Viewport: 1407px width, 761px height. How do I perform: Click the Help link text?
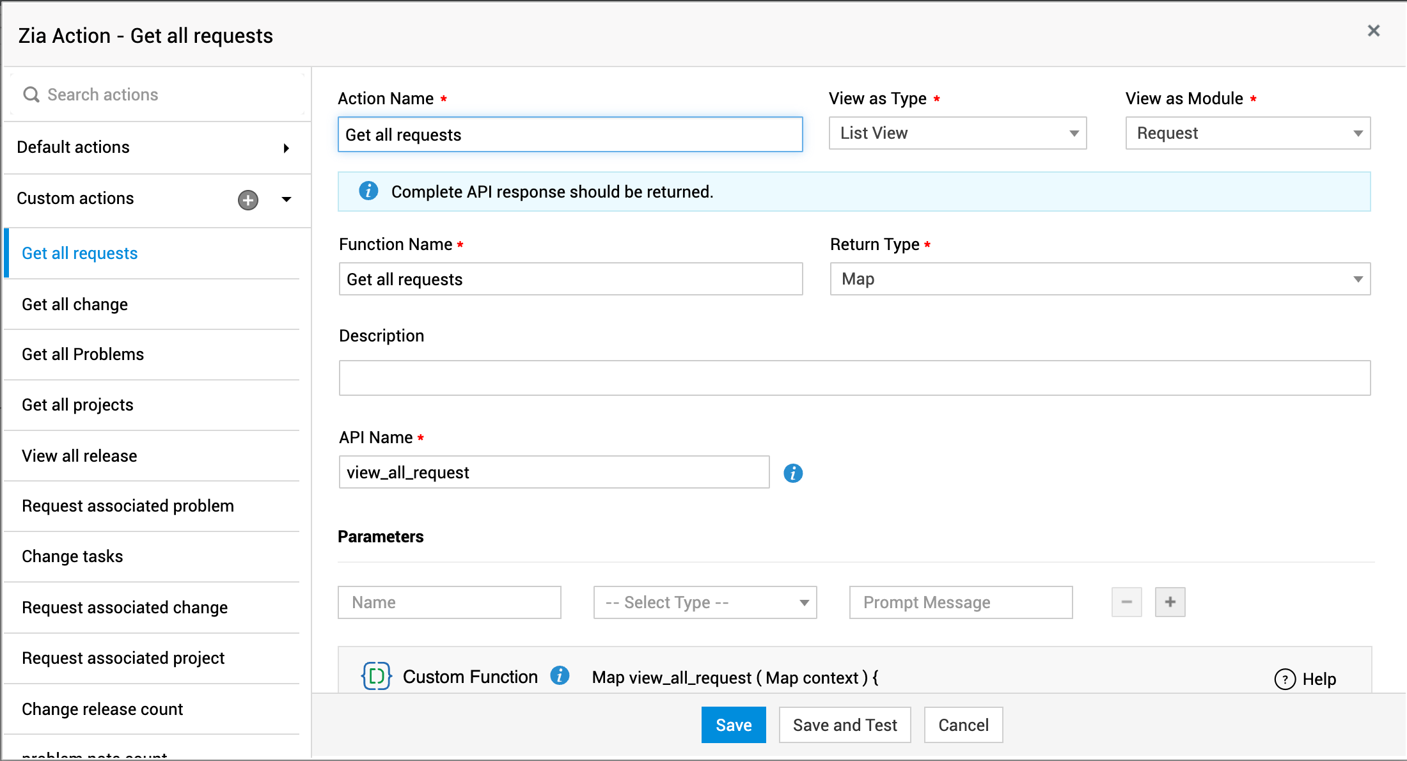(1319, 679)
